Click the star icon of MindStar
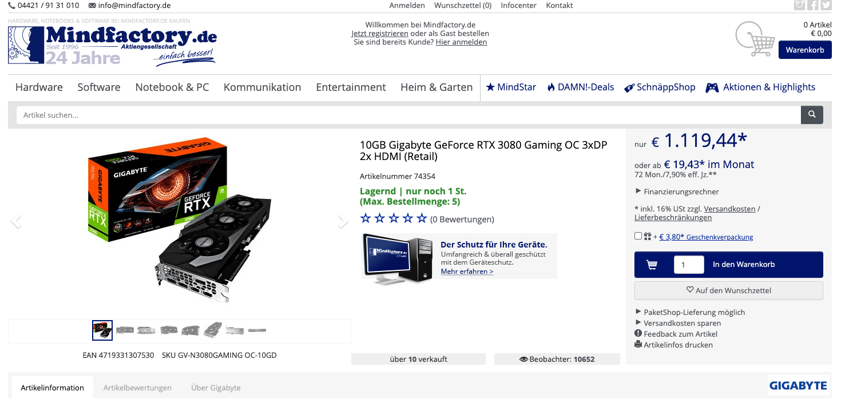861x407 pixels. pos(490,87)
